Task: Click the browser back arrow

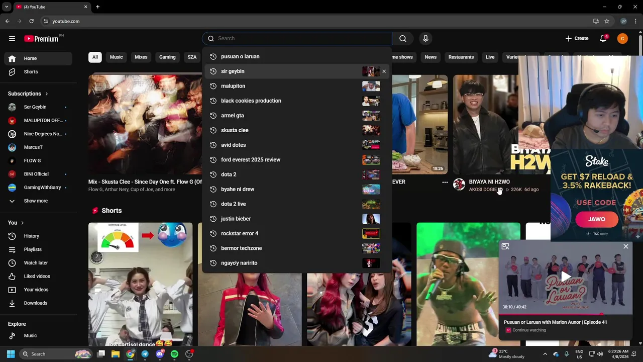Action: click(x=7, y=21)
